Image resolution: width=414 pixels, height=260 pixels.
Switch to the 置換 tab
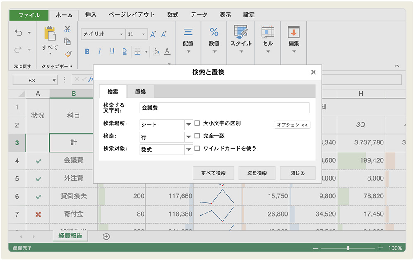141,91
